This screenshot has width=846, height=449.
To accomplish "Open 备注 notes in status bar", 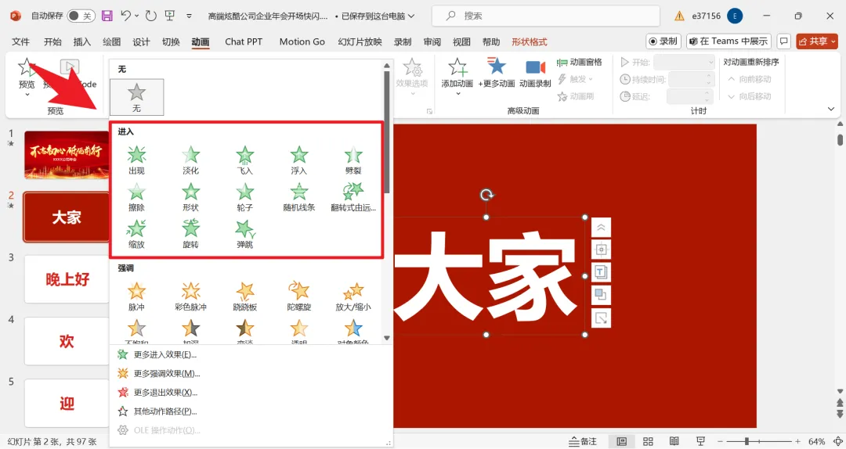I will tap(583, 441).
